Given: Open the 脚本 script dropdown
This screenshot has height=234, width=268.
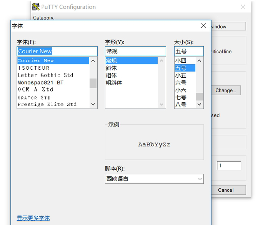Looking at the screenshot, I should pos(154,179).
